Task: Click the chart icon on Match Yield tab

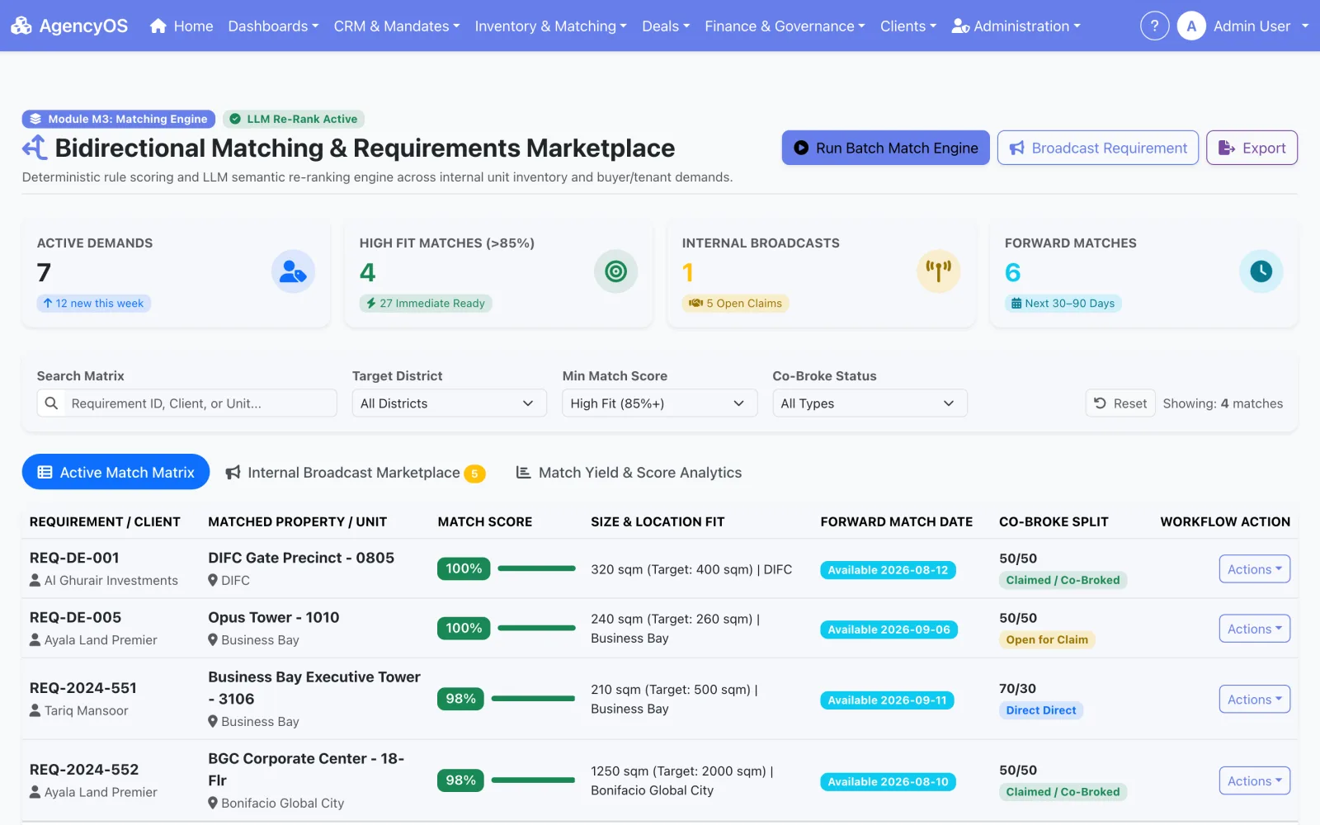Action: 523,473
